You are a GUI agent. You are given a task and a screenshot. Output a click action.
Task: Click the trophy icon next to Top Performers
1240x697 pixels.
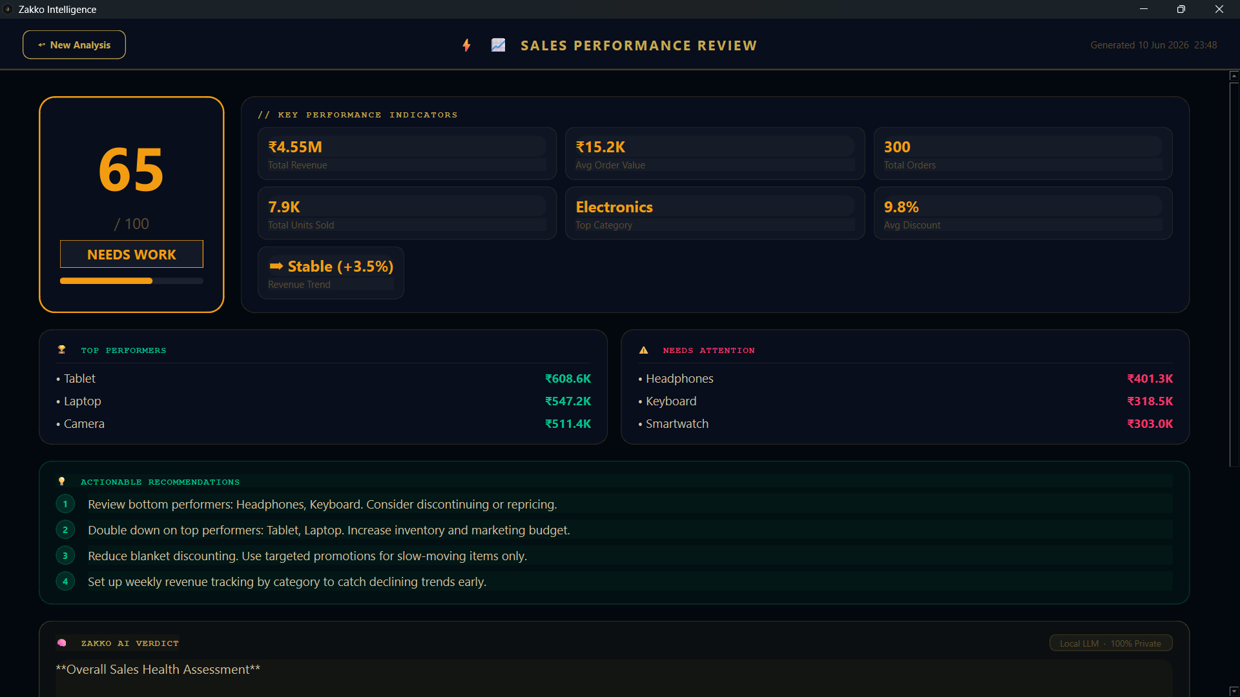tap(62, 350)
